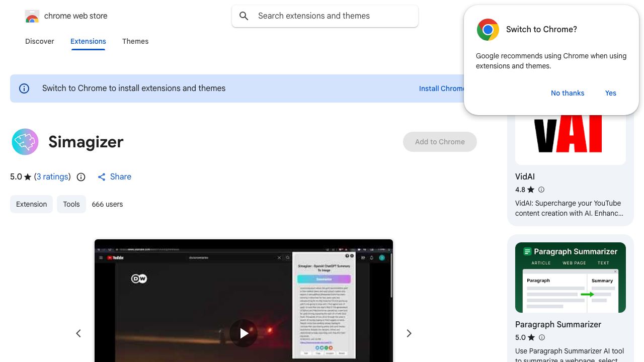Open the Themes tab
Viewport: 644px width, 362px height.
(x=135, y=41)
